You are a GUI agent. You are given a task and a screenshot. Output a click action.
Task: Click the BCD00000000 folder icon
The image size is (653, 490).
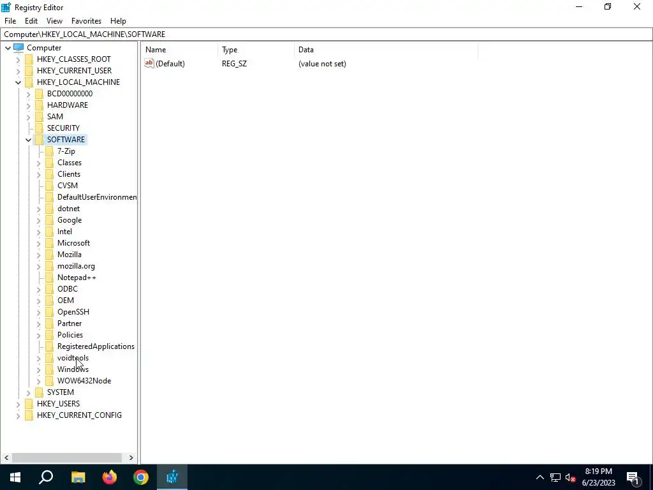[x=39, y=94]
